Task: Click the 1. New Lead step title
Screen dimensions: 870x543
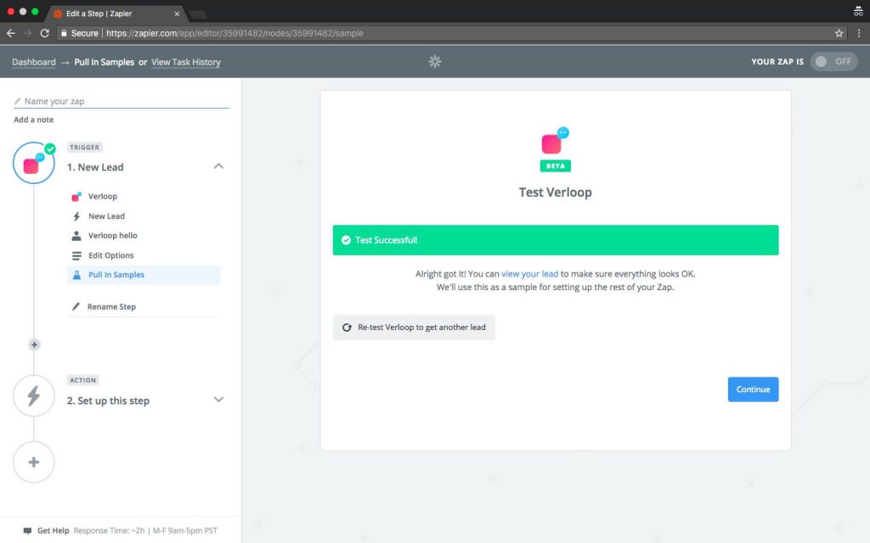Action: tap(95, 167)
